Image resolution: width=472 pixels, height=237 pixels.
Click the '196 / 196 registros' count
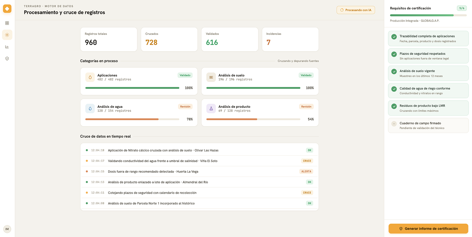click(x=235, y=79)
